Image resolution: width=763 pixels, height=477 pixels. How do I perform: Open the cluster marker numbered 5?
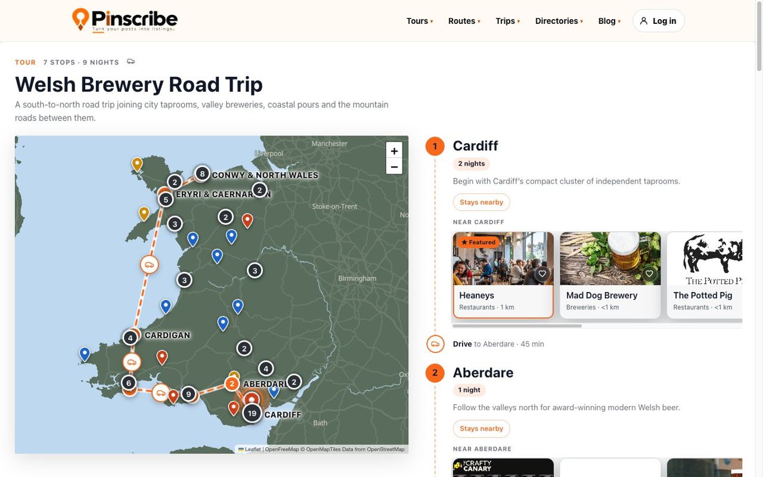point(166,199)
